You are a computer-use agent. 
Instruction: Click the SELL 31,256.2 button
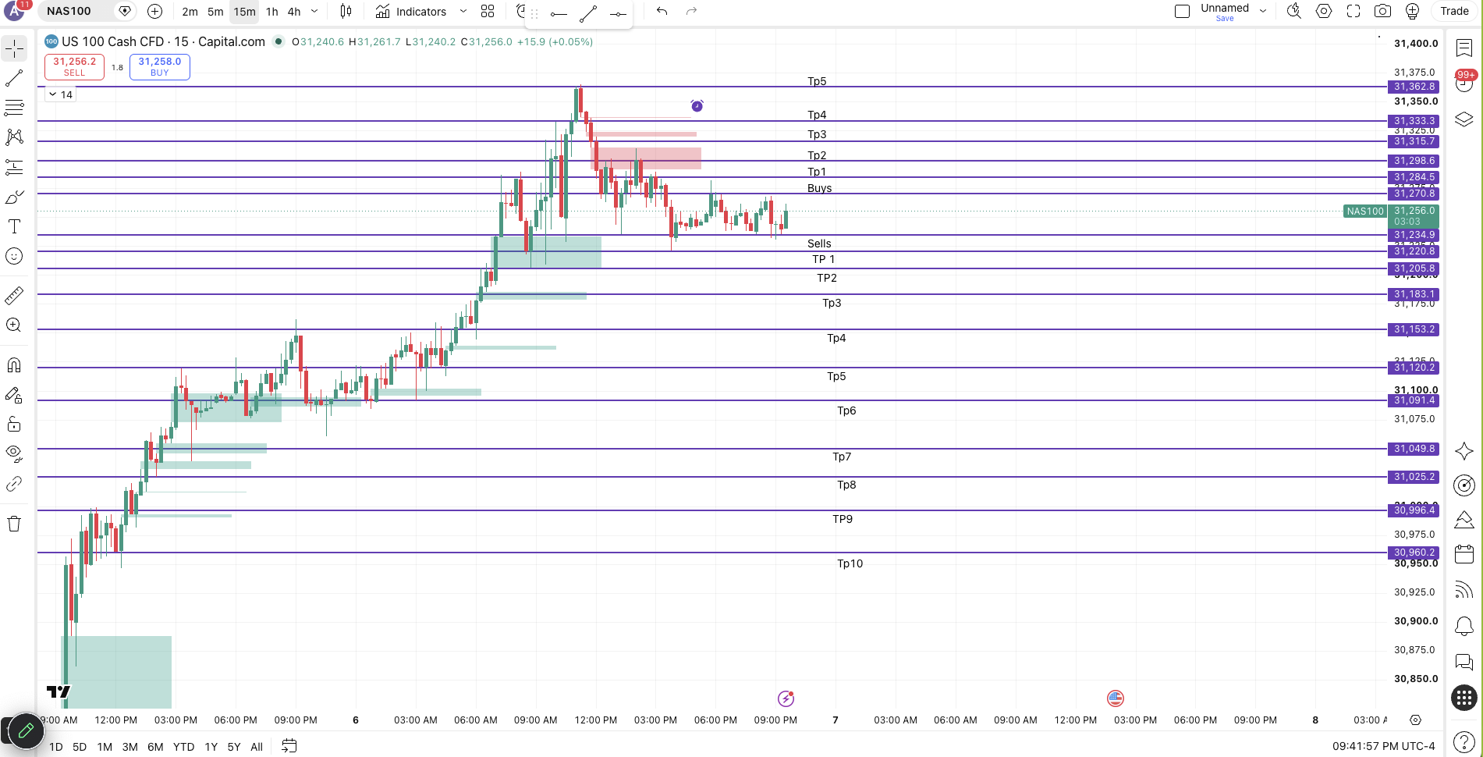pos(74,66)
